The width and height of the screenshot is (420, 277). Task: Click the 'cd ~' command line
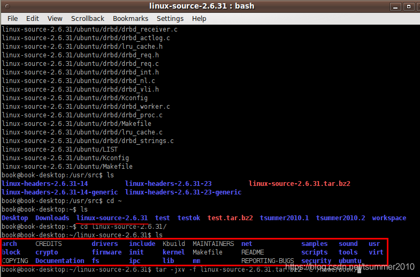[62, 201]
